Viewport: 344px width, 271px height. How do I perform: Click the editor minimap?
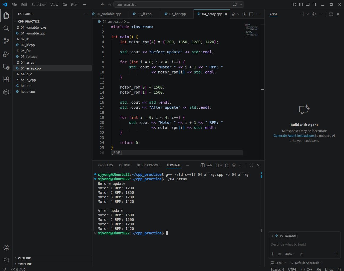tap(251, 31)
